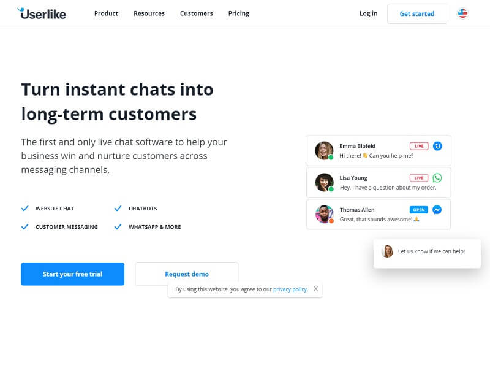This screenshot has width=490, height=368.
Task: Click the agent avatar in the chat widget bubble
Action: pyautogui.click(x=387, y=251)
